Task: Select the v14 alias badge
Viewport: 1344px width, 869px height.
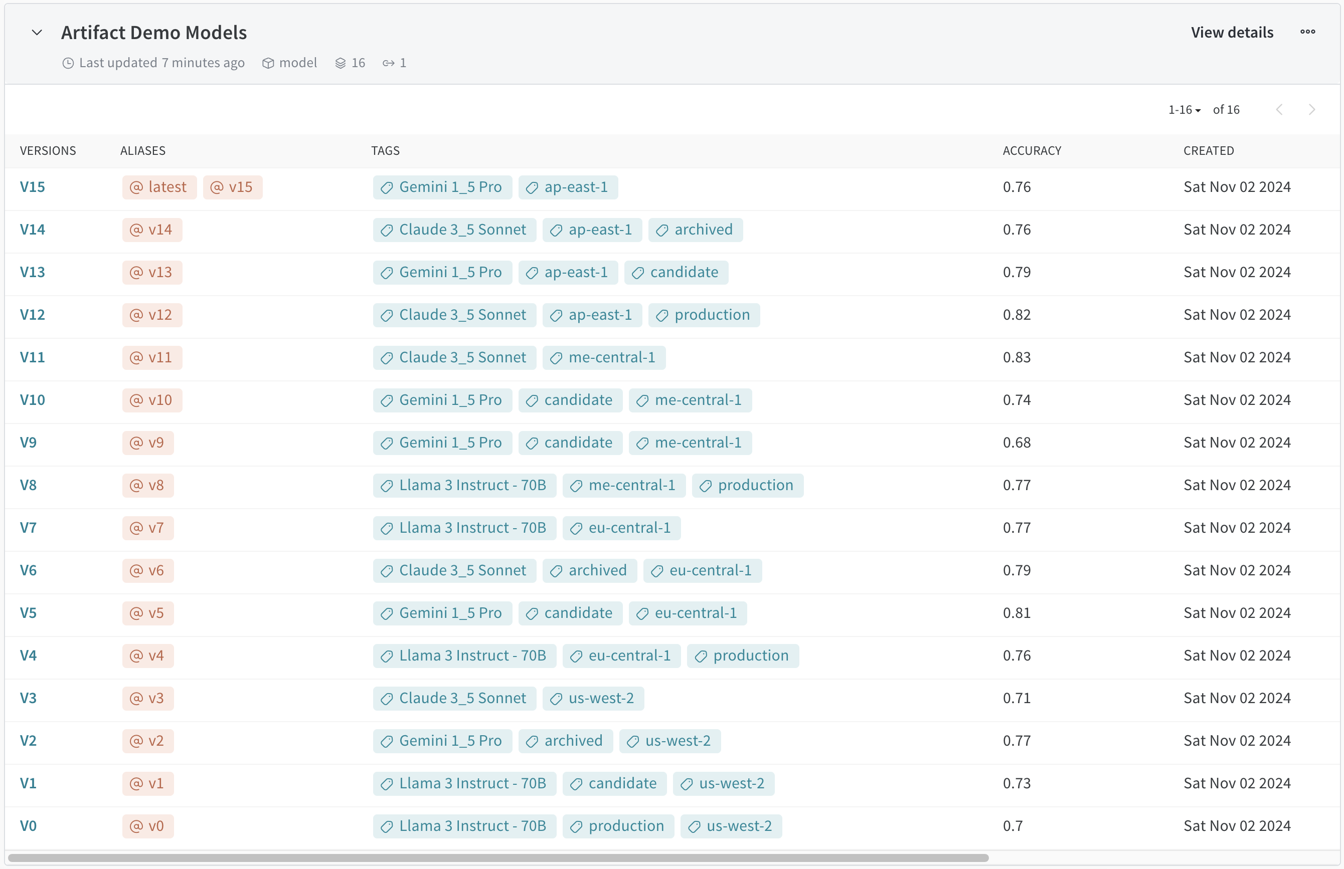Action: 152,230
